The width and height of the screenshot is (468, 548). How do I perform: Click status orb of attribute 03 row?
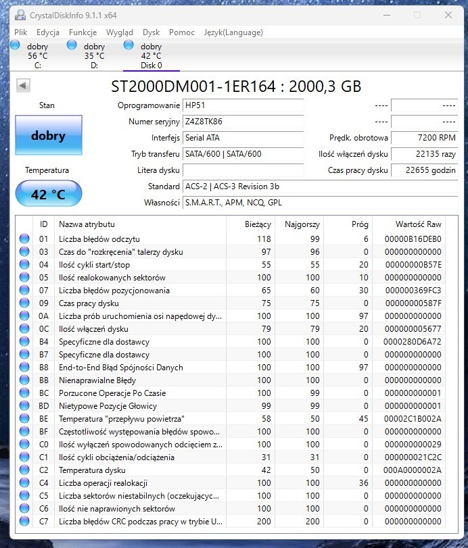click(24, 251)
